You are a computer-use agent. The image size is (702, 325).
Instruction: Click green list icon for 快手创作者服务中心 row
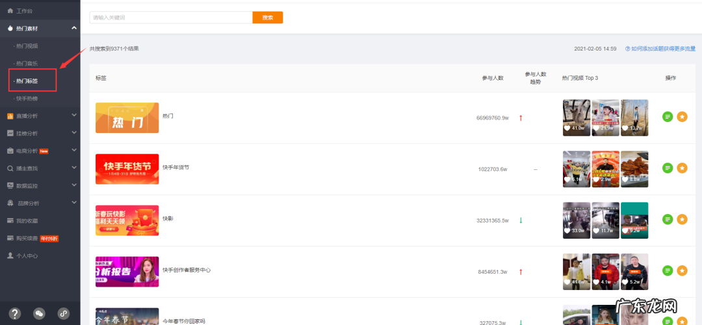[x=668, y=271]
